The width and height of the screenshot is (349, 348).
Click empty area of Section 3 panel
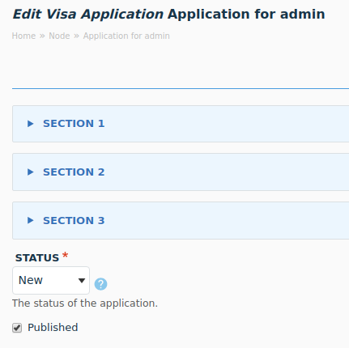227,220
